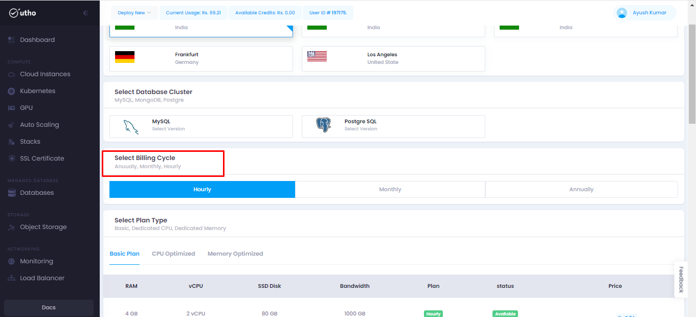Navigate to Auto Scaling
Screen dimensions: 696x317
[39, 125]
